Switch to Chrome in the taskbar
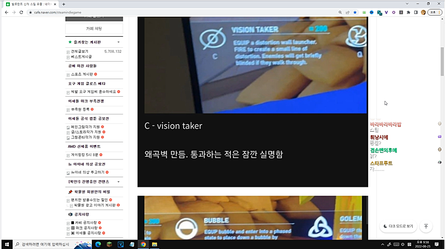 tap(144, 244)
